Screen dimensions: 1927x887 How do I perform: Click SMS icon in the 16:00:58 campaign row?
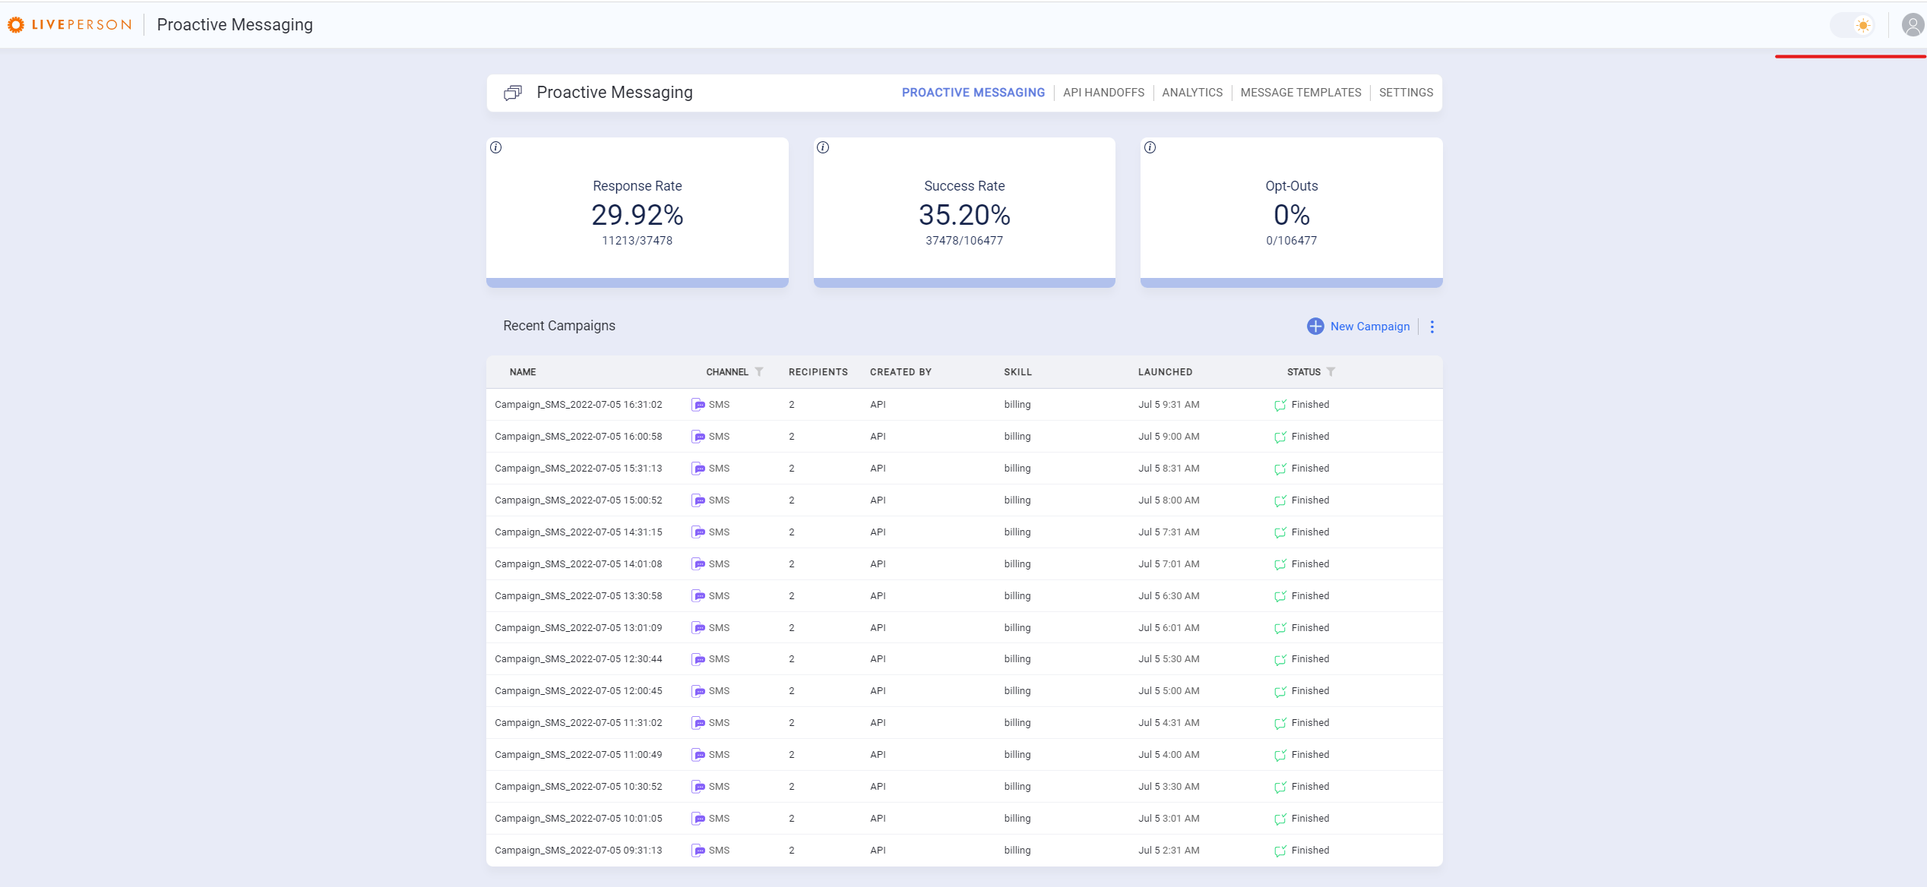tap(698, 437)
